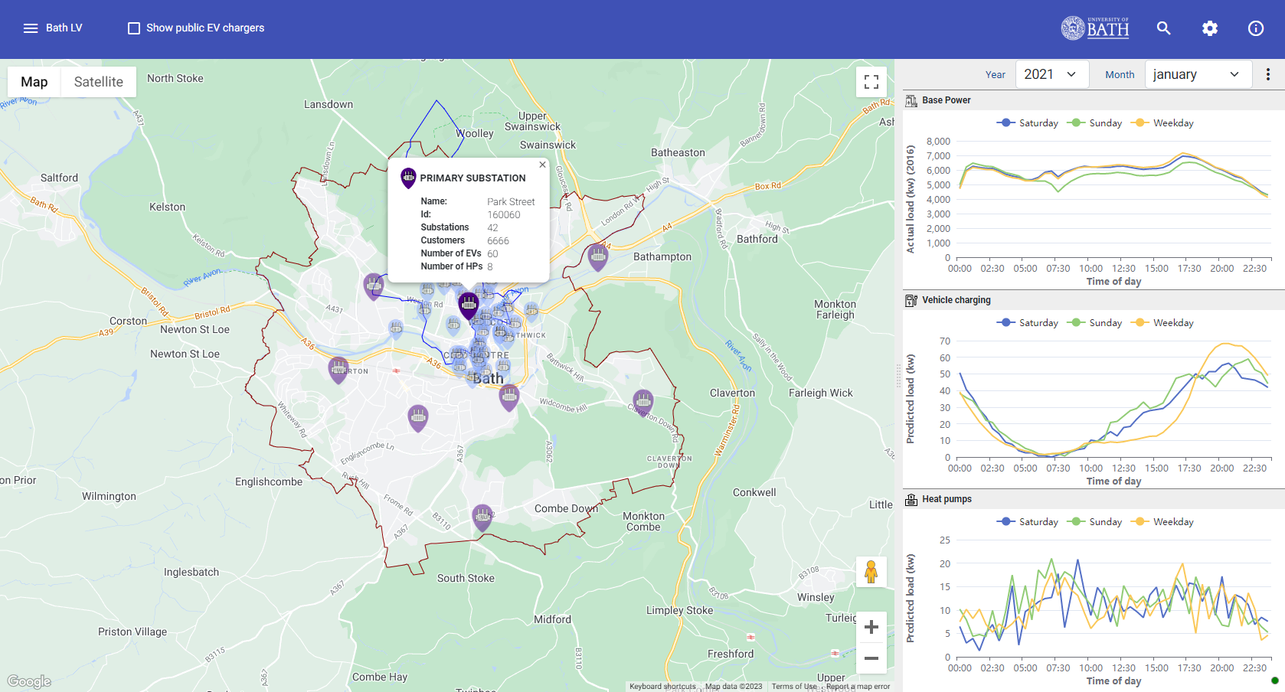Open the hamburger navigation menu
The width and height of the screenshot is (1285, 692).
click(31, 28)
